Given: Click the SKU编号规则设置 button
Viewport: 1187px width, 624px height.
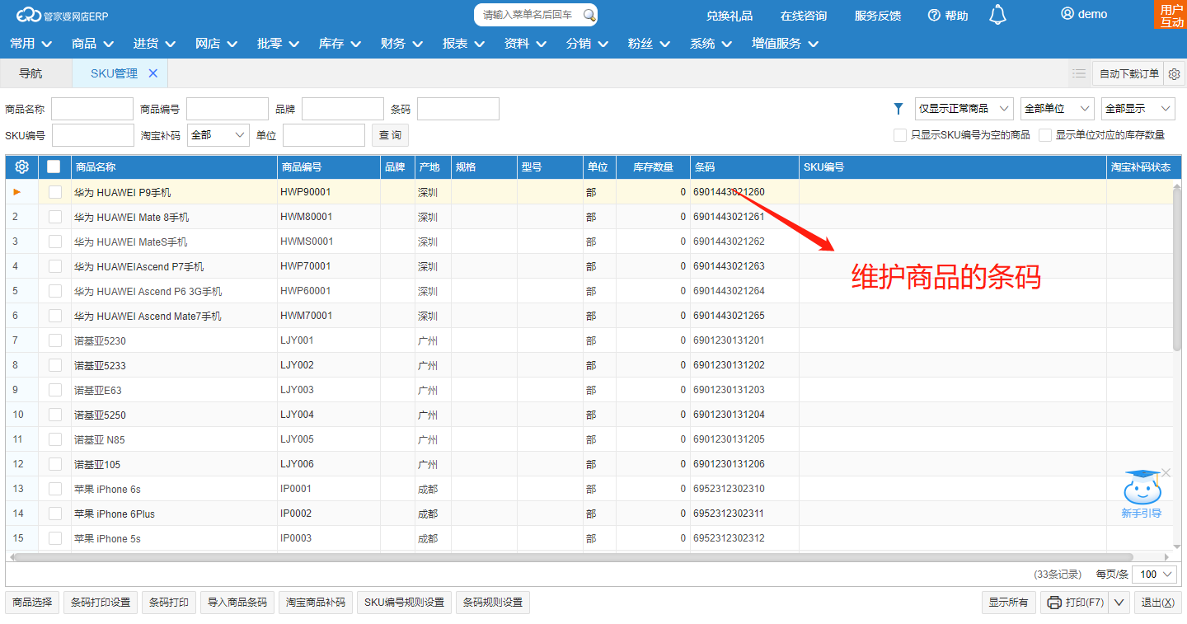Looking at the screenshot, I should tap(404, 603).
